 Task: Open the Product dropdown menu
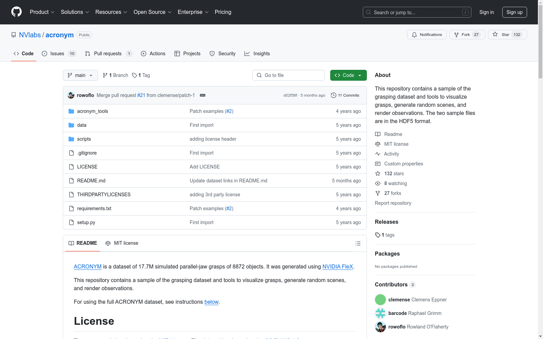(x=42, y=12)
